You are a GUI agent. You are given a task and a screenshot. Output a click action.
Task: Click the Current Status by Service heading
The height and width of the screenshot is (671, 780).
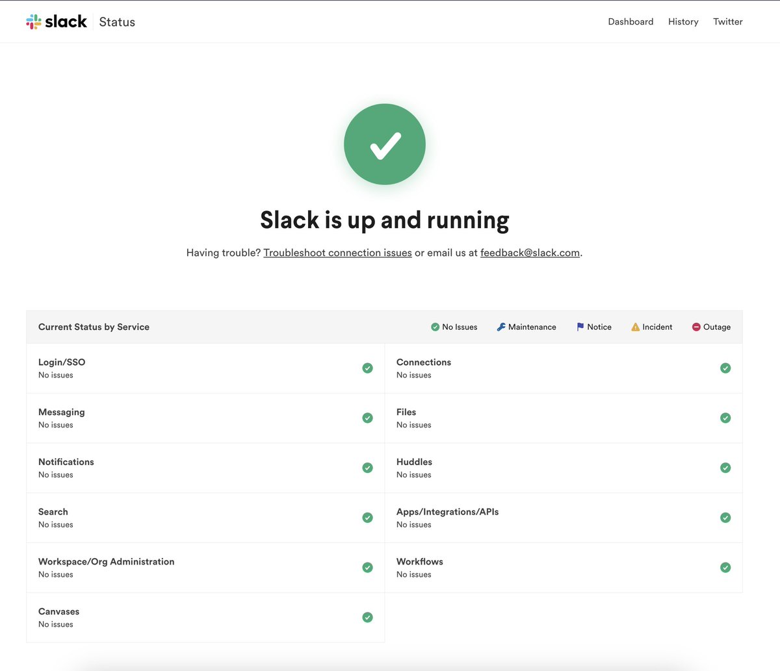pos(94,327)
